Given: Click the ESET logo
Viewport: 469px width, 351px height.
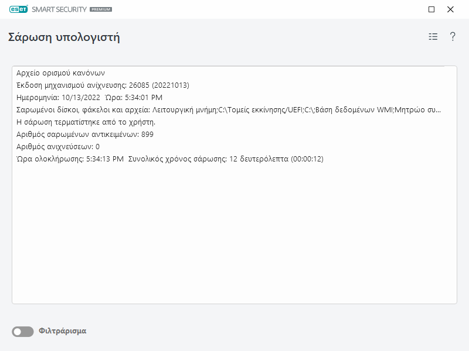Looking at the screenshot, I should (x=18, y=9).
